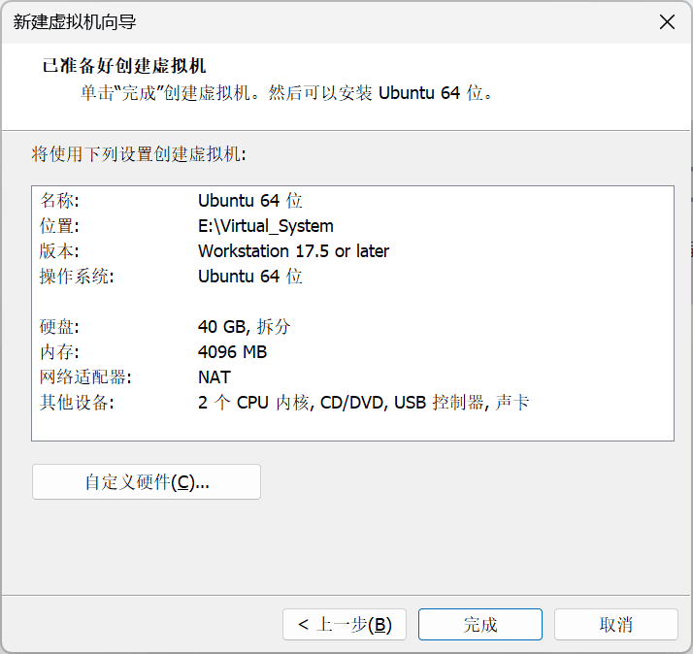Click the 其他设备: label
This screenshot has width=693, height=654.
pyautogui.click(x=77, y=403)
